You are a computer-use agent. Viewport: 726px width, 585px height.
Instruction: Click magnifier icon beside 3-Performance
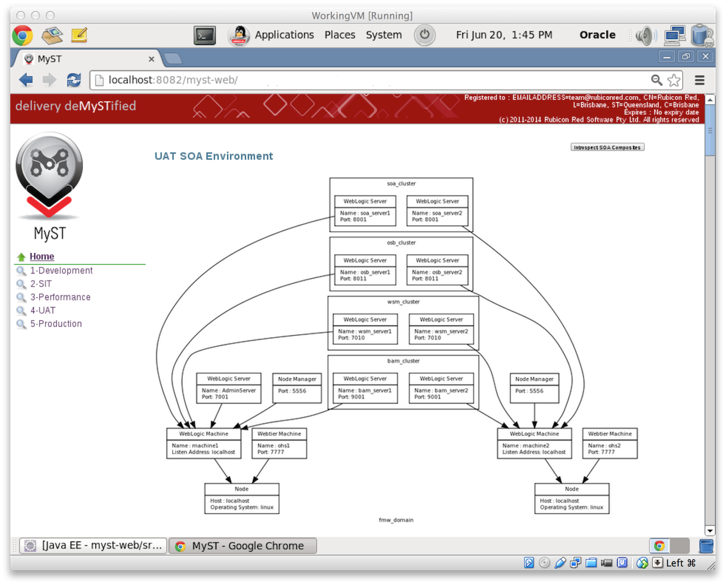pos(21,297)
